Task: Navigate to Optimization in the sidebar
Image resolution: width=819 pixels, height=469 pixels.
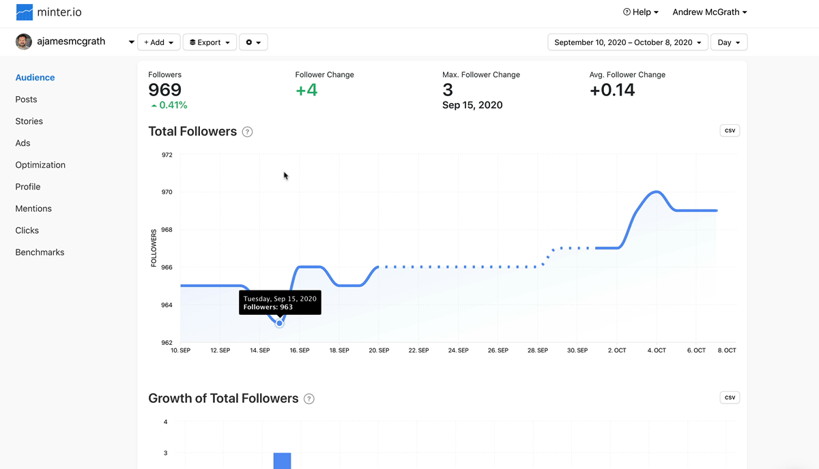Action: pyautogui.click(x=40, y=165)
